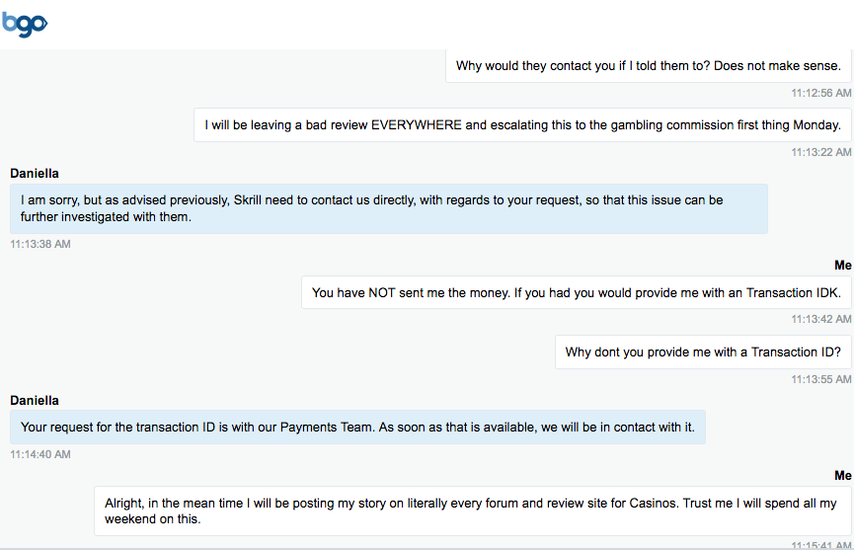Click the last 'Me' sender label
The width and height of the screenshot is (854, 550).
point(842,475)
